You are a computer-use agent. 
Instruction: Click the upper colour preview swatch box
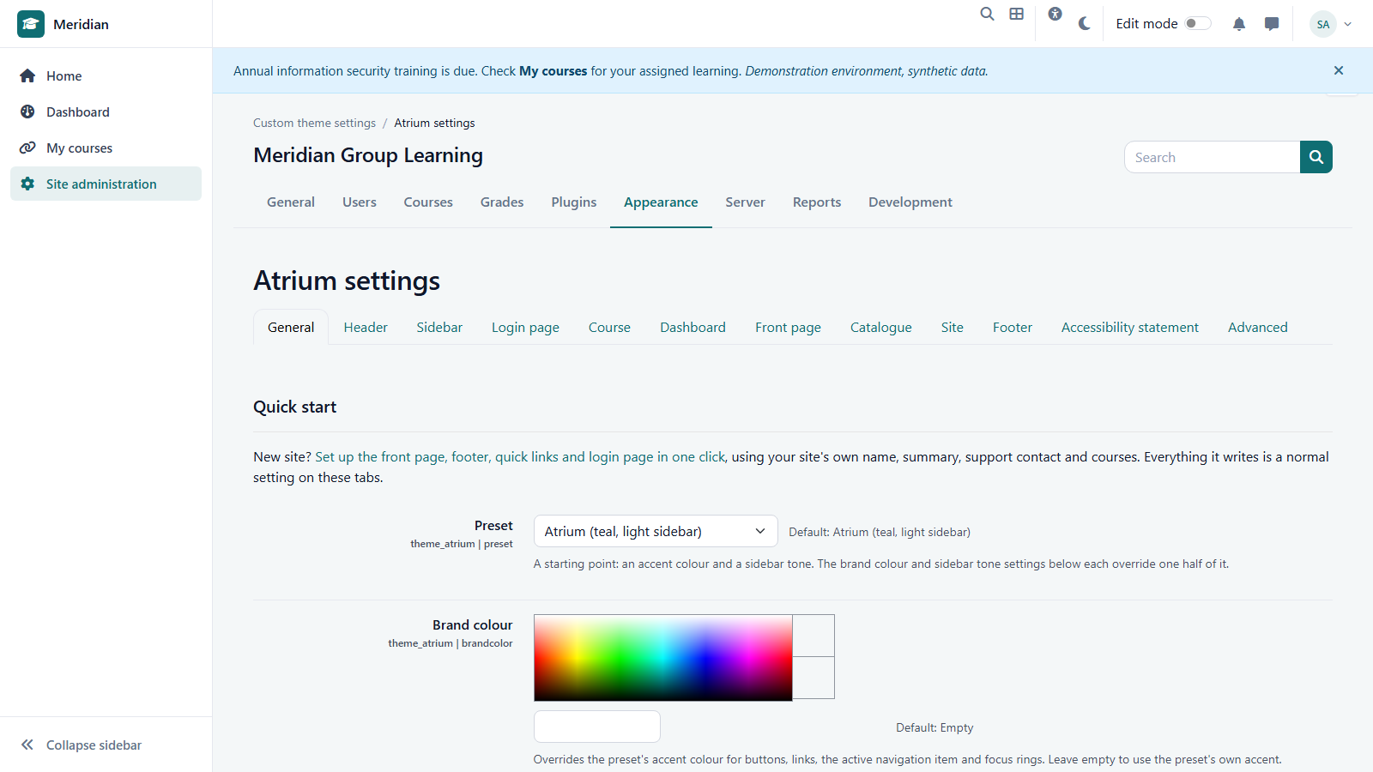tap(814, 636)
